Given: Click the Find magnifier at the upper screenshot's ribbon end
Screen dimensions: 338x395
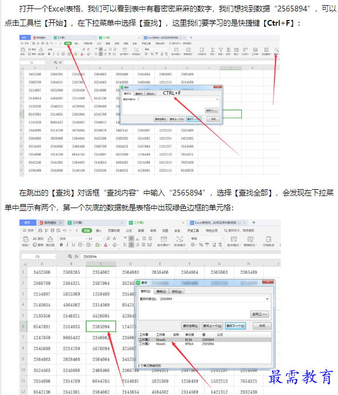Looking at the screenshot, I should pos(276,50).
